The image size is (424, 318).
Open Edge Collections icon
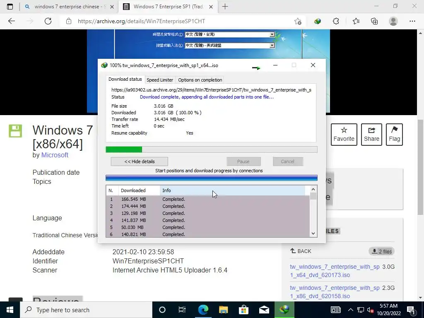point(374,21)
